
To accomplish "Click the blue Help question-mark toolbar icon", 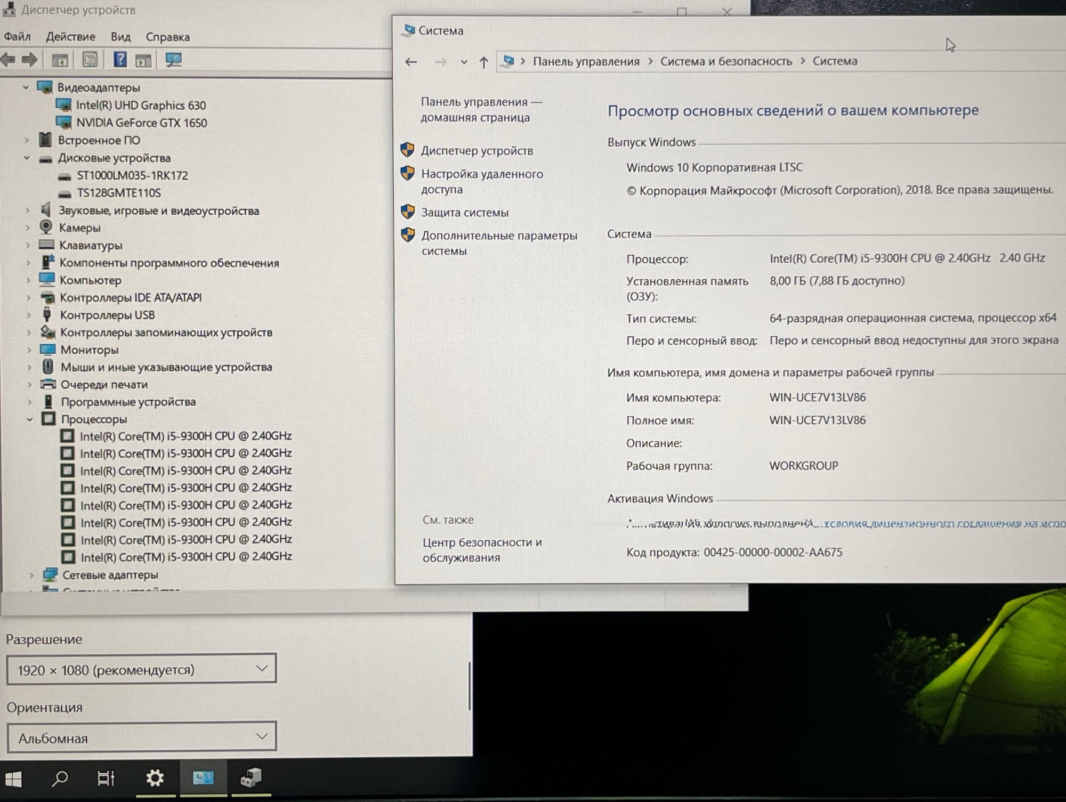I will point(120,59).
